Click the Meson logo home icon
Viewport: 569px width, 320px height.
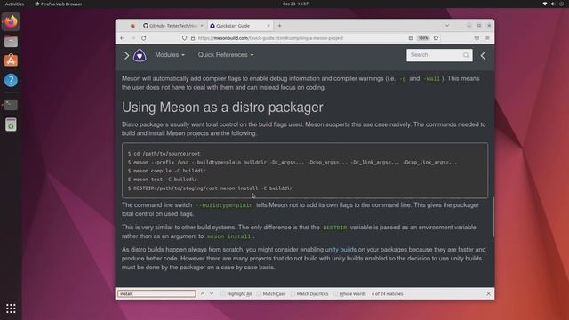coord(140,55)
